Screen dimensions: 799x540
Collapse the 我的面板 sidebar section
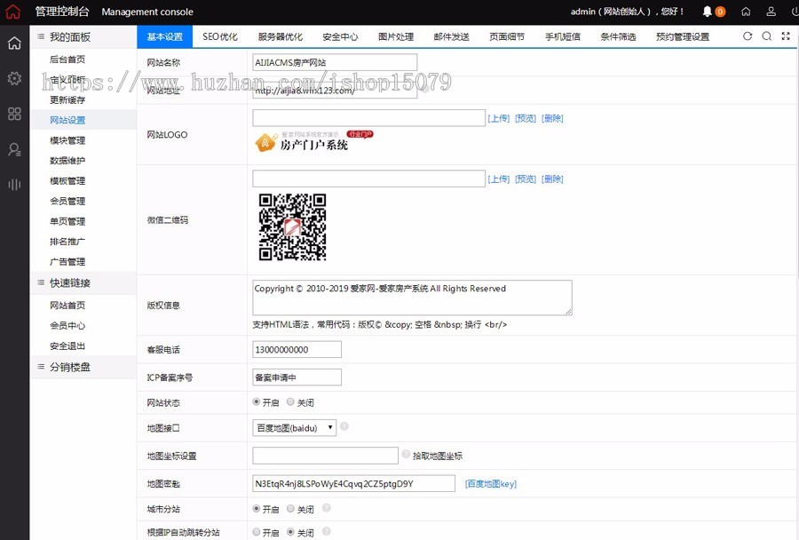click(x=69, y=37)
